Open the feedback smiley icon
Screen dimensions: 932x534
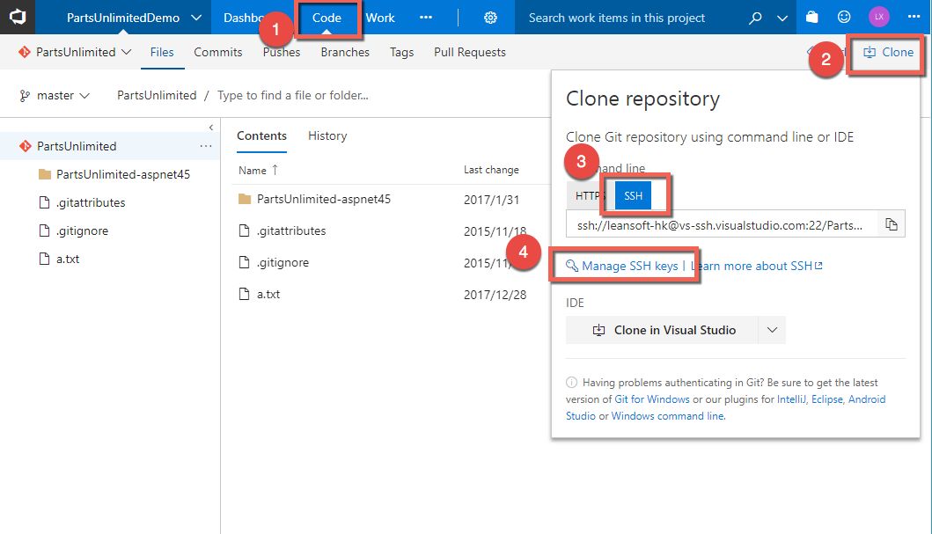pyautogui.click(x=844, y=18)
